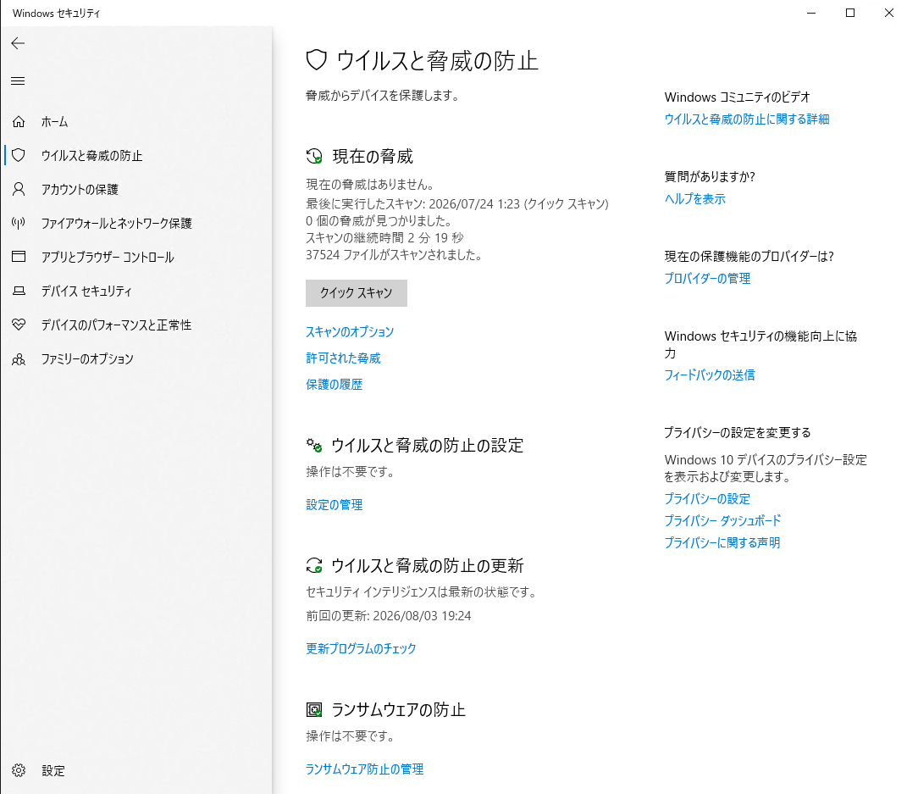Click the antenna icon for ファイアウォールとネットワーク保護
Screen dimensions: 907x794
pyautogui.click(x=19, y=223)
